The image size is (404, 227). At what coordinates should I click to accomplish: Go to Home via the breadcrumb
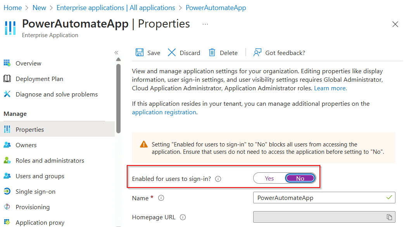(x=12, y=7)
